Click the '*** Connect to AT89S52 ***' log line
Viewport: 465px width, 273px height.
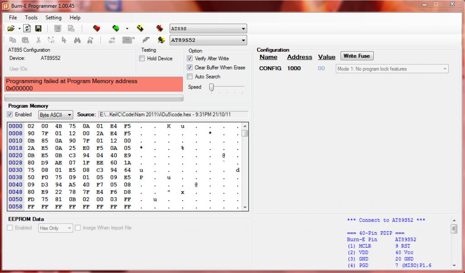(386, 220)
